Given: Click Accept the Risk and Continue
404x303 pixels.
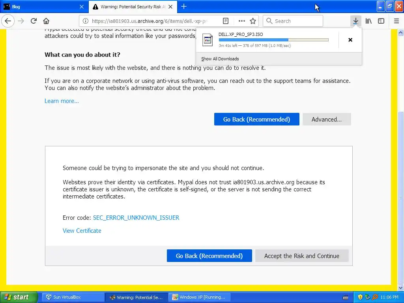Looking at the screenshot, I should pyautogui.click(x=302, y=256).
